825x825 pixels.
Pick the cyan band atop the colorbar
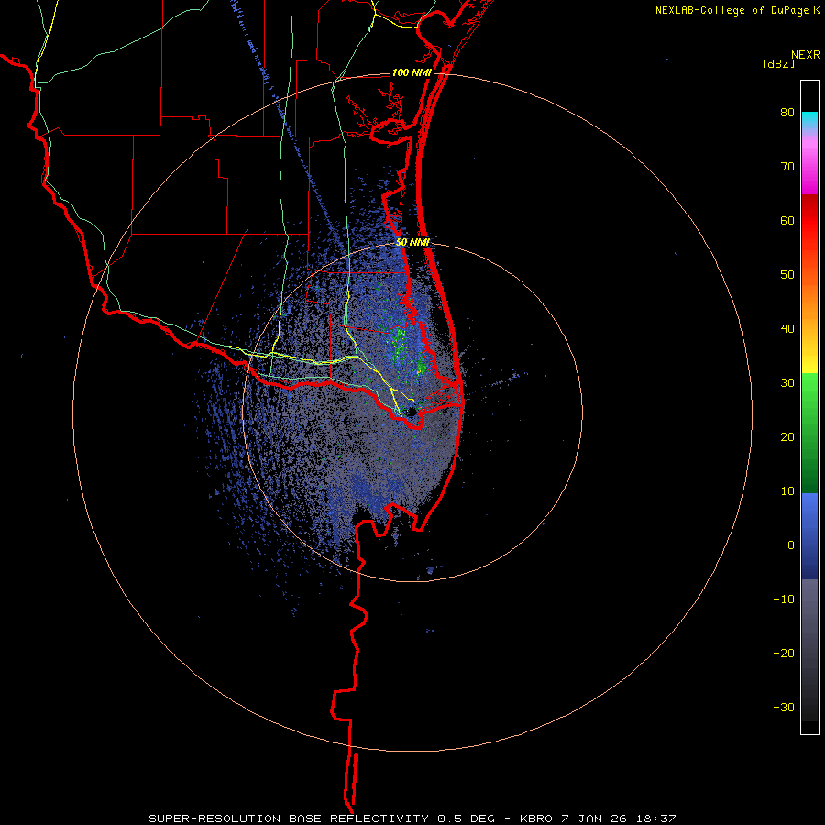point(809,120)
